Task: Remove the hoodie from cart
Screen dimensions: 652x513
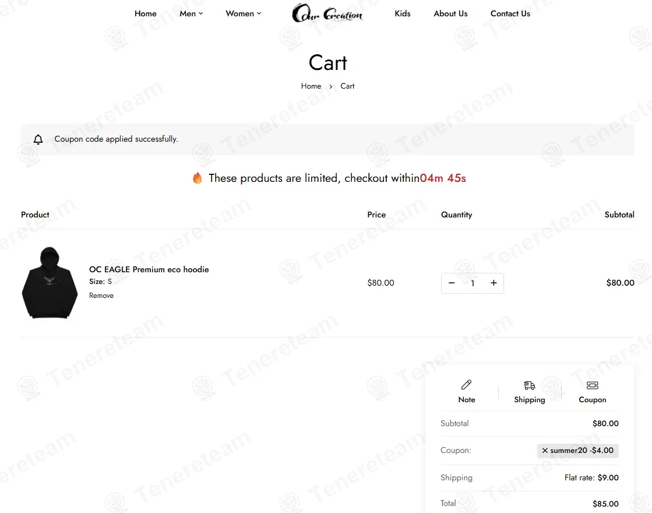Action: (101, 296)
